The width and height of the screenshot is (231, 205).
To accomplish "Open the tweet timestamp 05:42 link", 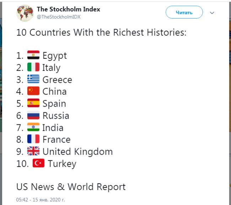I will [x=41, y=200].
